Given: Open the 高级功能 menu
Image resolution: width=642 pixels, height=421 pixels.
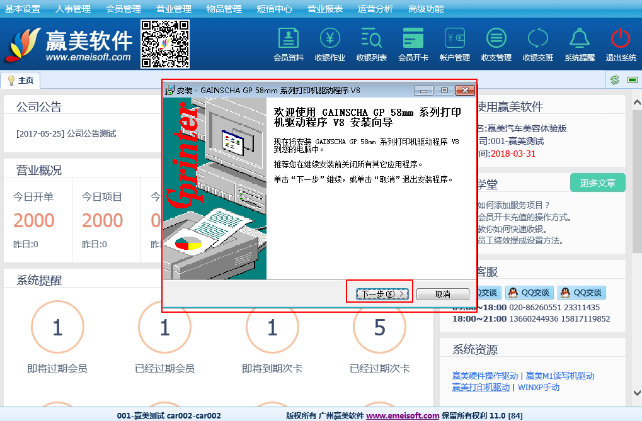Looking at the screenshot, I should tap(426, 9).
